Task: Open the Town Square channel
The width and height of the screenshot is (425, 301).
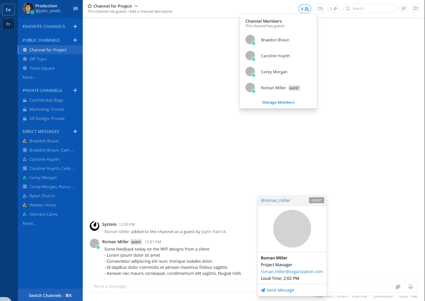Action: pos(42,68)
